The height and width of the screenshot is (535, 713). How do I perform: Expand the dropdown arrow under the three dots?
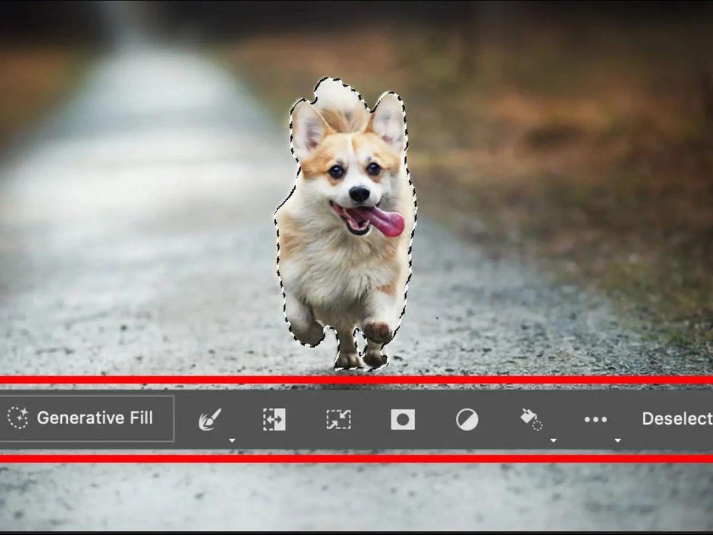[x=617, y=440]
